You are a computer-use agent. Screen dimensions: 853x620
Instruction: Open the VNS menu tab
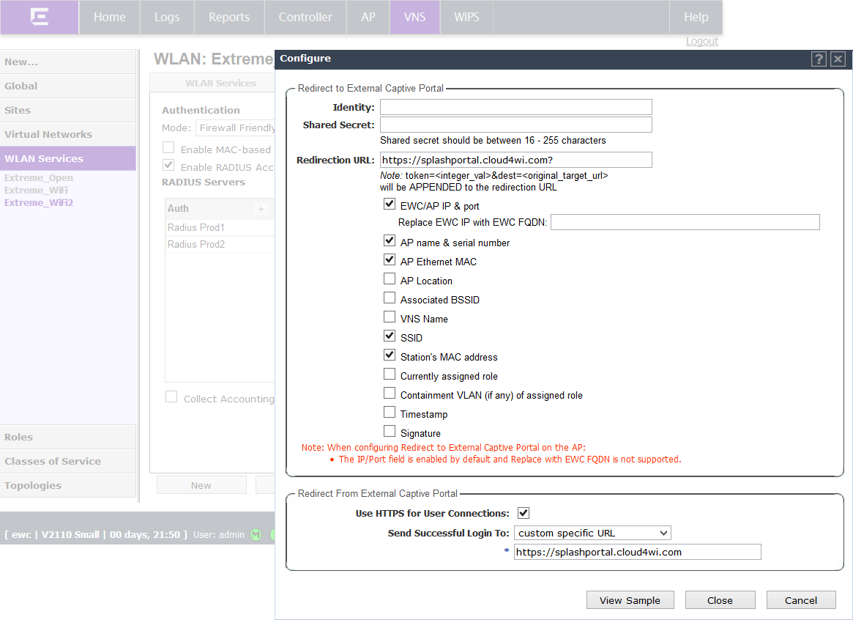[414, 17]
